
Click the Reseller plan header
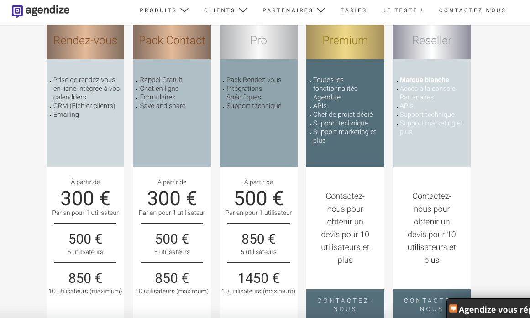pyautogui.click(x=431, y=41)
